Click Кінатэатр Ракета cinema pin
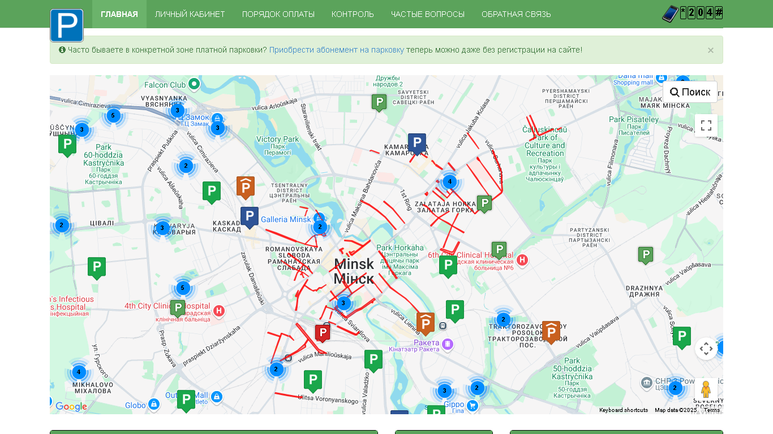Viewport: 773px width, 434px height. pos(448,344)
